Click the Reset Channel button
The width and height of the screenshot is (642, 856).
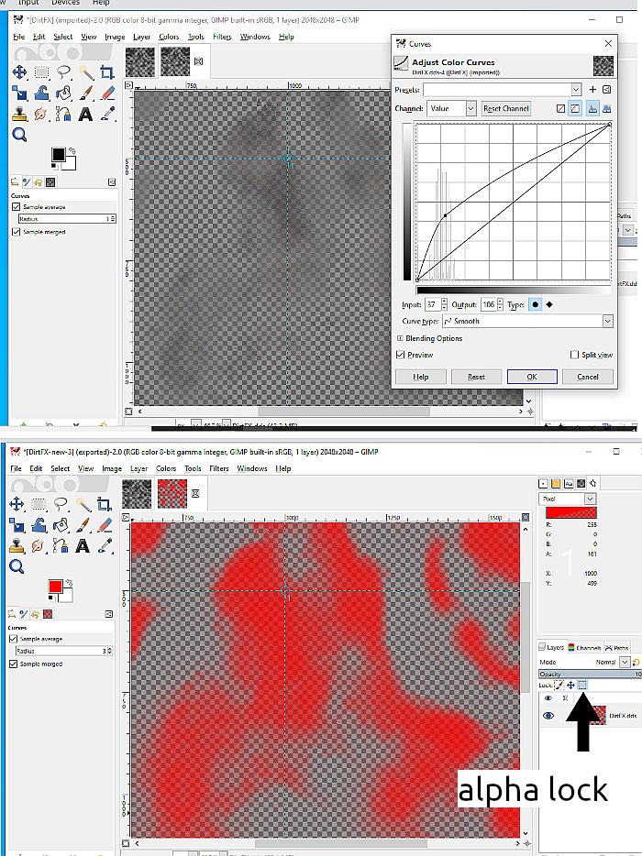(506, 109)
